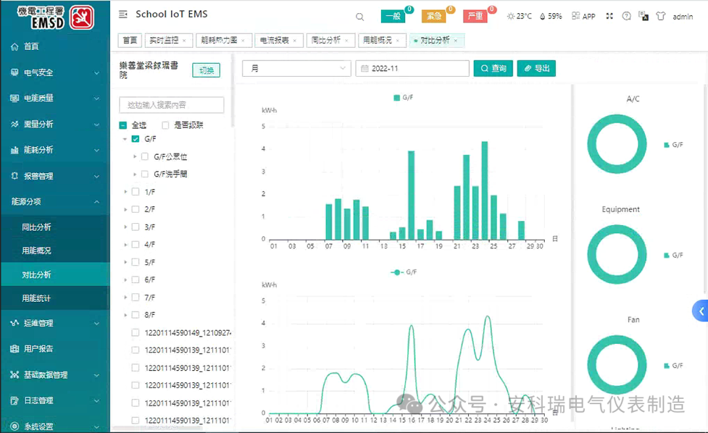This screenshot has height=433, width=708.
Task: Click the 查询 query button
Action: [493, 68]
